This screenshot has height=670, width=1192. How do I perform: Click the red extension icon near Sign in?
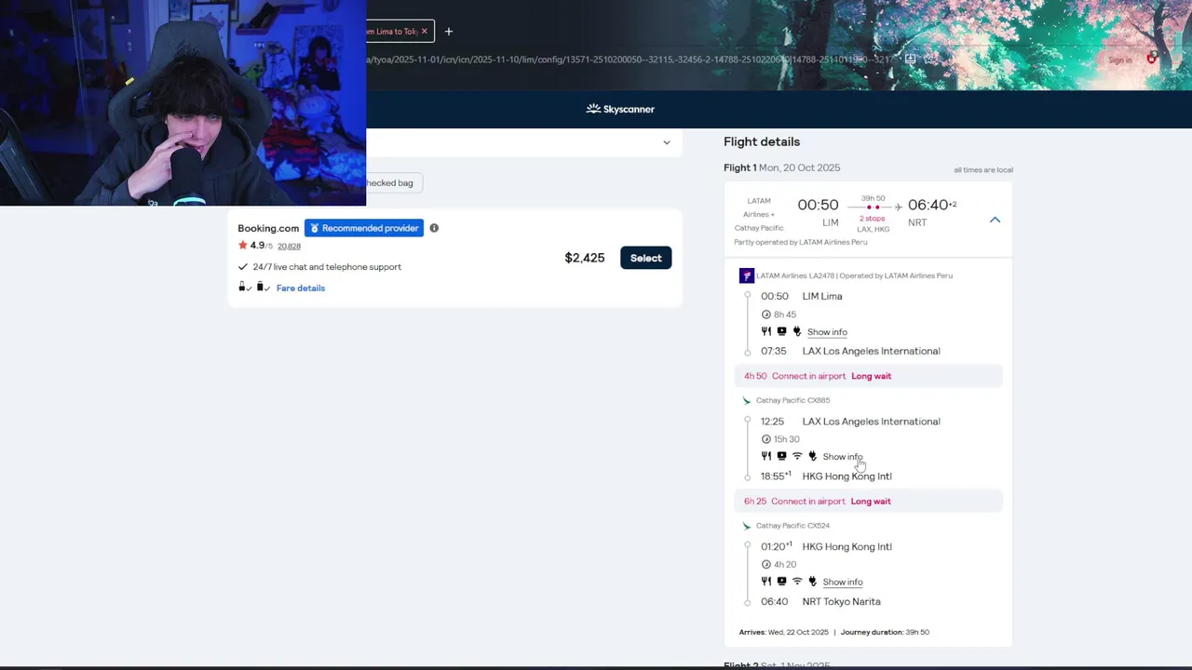pyautogui.click(x=1152, y=59)
